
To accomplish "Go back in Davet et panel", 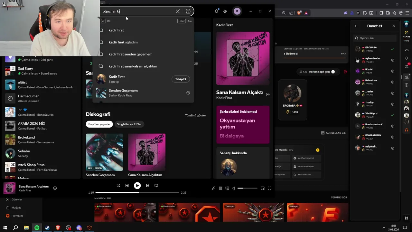I will [x=356, y=26].
